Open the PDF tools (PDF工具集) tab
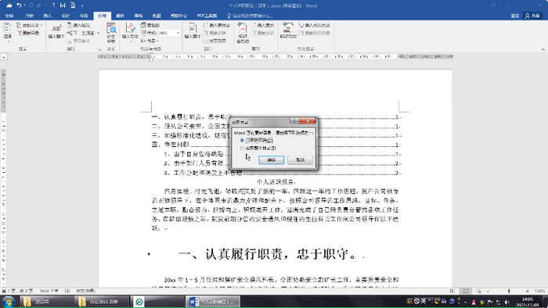 [x=207, y=16]
